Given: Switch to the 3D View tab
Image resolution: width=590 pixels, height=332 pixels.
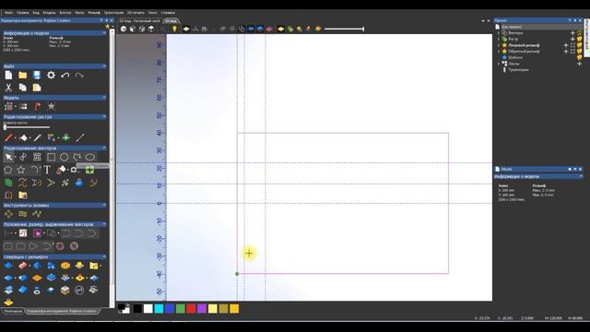Looking at the screenshot, I should (x=171, y=21).
